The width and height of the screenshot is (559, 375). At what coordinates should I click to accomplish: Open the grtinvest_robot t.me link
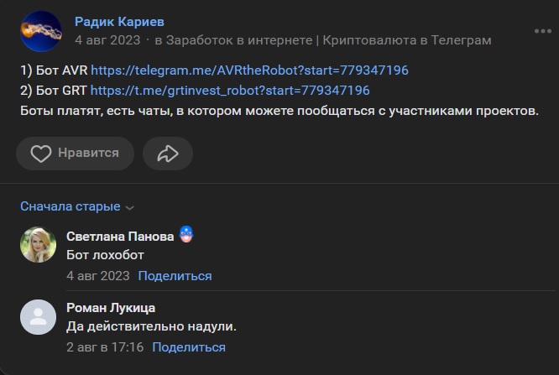tap(229, 90)
